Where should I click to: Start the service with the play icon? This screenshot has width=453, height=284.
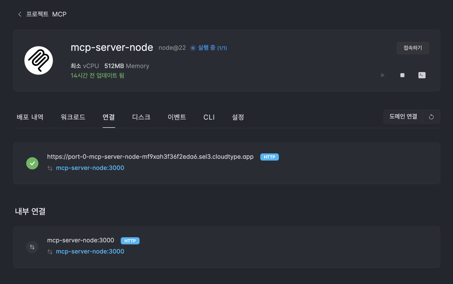[383, 75]
